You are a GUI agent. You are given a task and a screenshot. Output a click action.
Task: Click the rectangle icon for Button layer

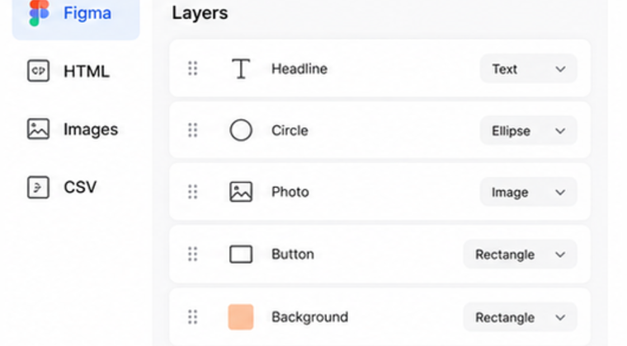pyautogui.click(x=241, y=255)
